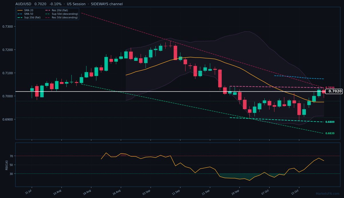
Task: Select the Res 50d (descending) legend entry
Action: point(61,18)
